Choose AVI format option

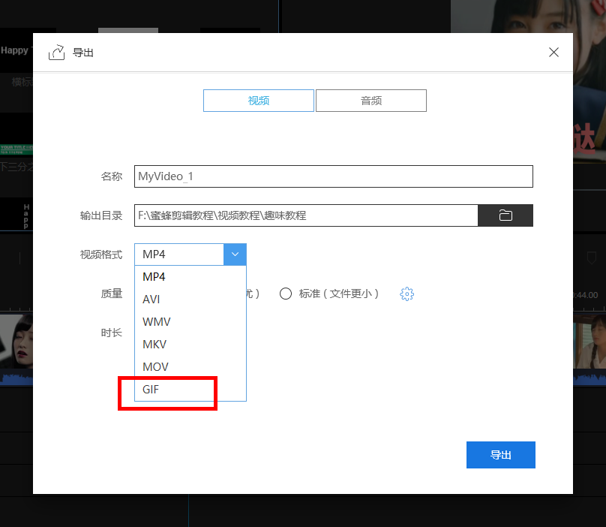click(x=190, y=300)
